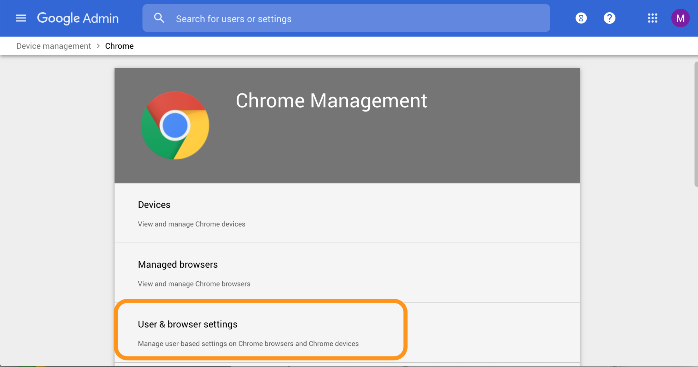The image size is (698, 367).
Task: Open the Google apps grid launcher
Action: (x=652, y=18)
